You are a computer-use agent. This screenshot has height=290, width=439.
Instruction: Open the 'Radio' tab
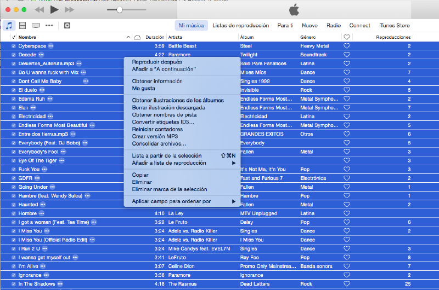(x=334, y=25)
